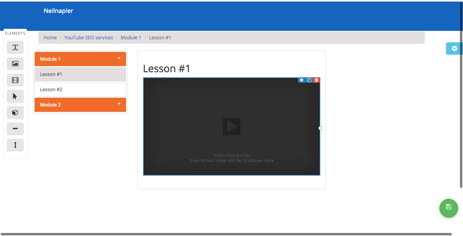This screenshot has height=236, width=463.
Task: Open the page settings gear tab
Action: (455, 48)
